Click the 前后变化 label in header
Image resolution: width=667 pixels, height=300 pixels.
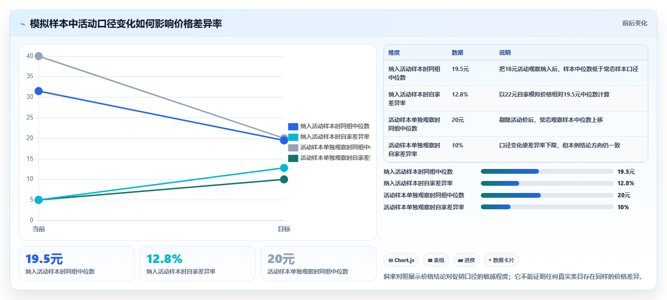point(634,23)
